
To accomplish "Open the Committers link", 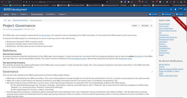I will click(46, 35).
